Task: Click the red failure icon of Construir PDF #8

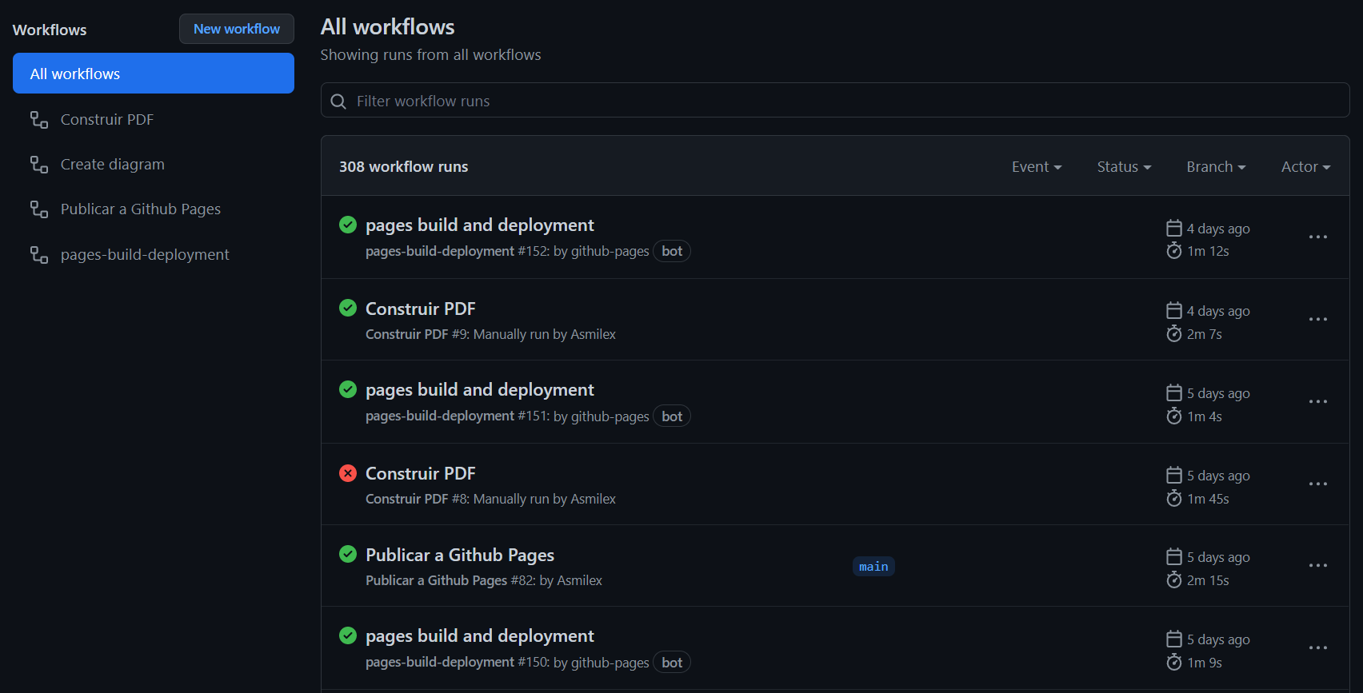Action: 348,473
